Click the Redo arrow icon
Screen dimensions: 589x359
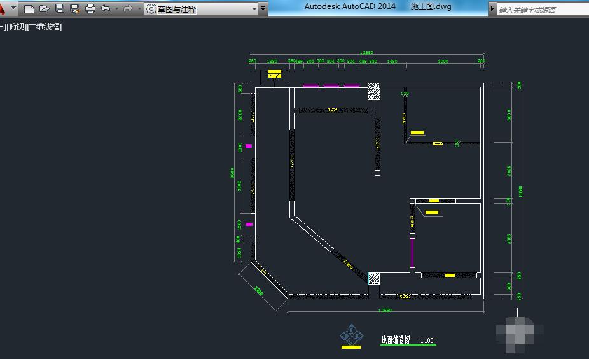128,9
